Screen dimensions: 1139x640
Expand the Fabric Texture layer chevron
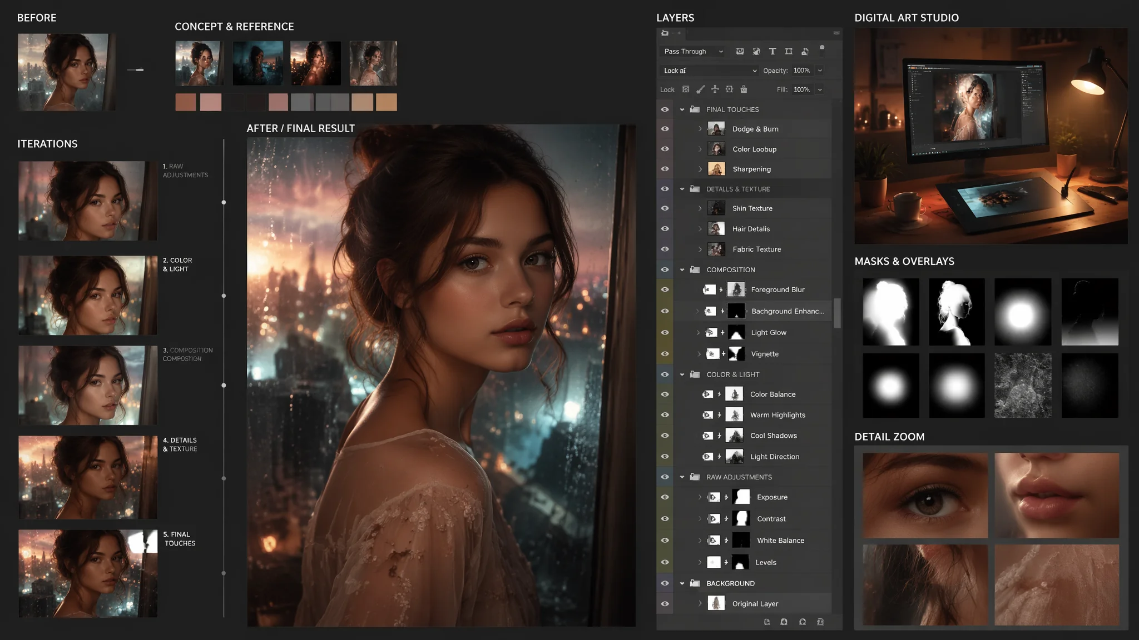click(x=700, y=249)
